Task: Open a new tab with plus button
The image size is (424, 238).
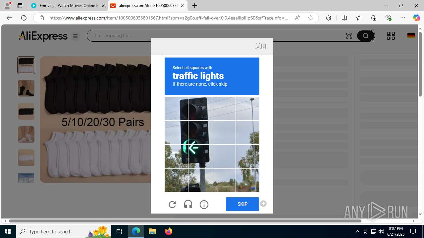Action: (195, 6)
